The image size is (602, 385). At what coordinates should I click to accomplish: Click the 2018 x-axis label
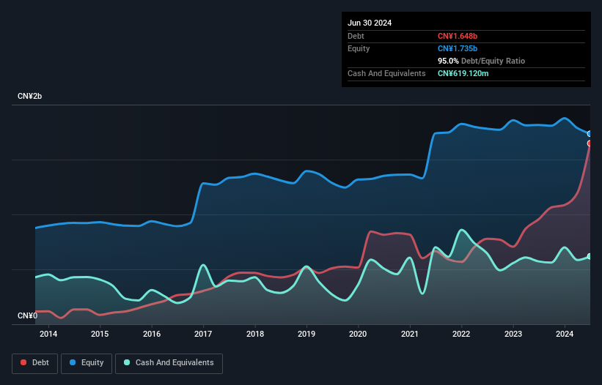point(255,334)
